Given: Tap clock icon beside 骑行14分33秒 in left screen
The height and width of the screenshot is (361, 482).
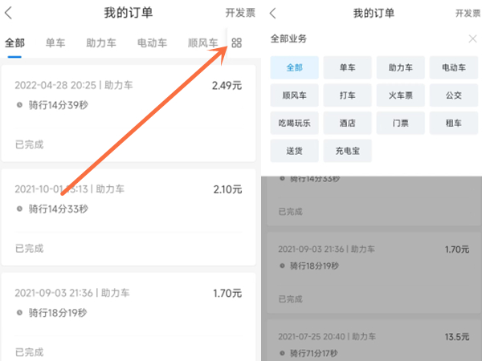Looking at the screenshot, I should (x=19, y=209).
